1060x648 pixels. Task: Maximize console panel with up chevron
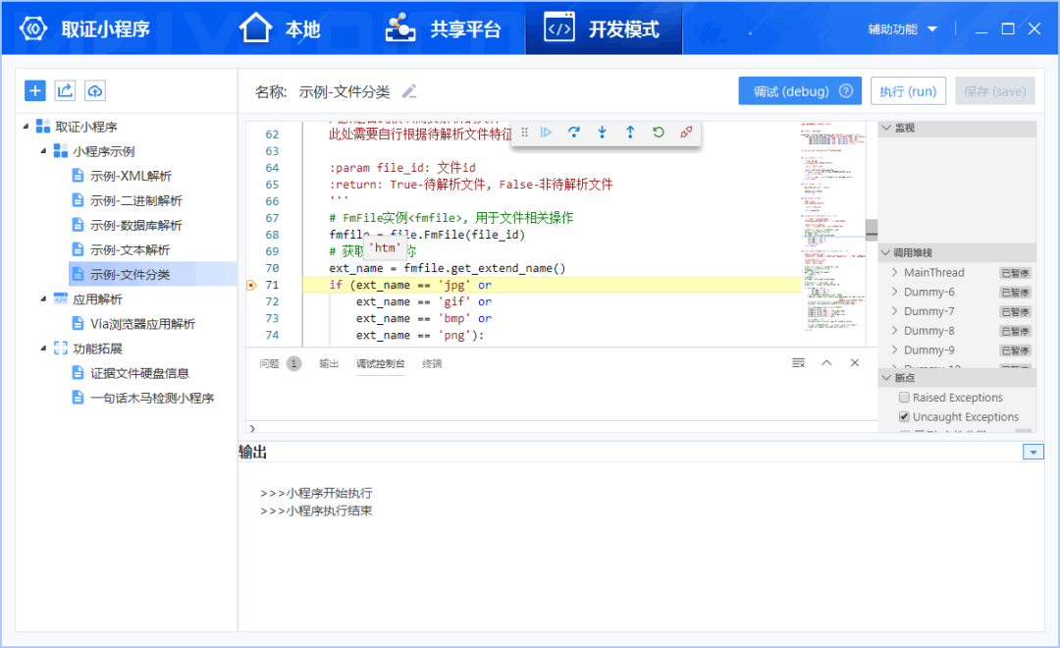click(826, 363)
